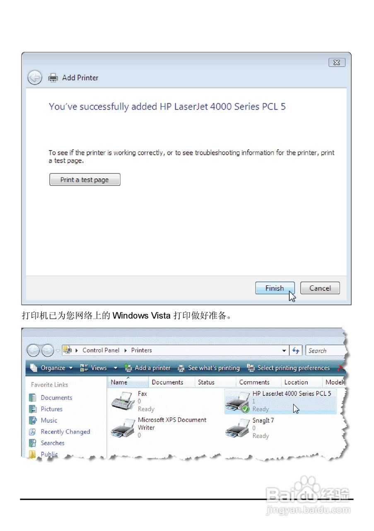Open the address bar history dropdown
The width and height of the screenshot is (374, 531).
coord(284,351)
